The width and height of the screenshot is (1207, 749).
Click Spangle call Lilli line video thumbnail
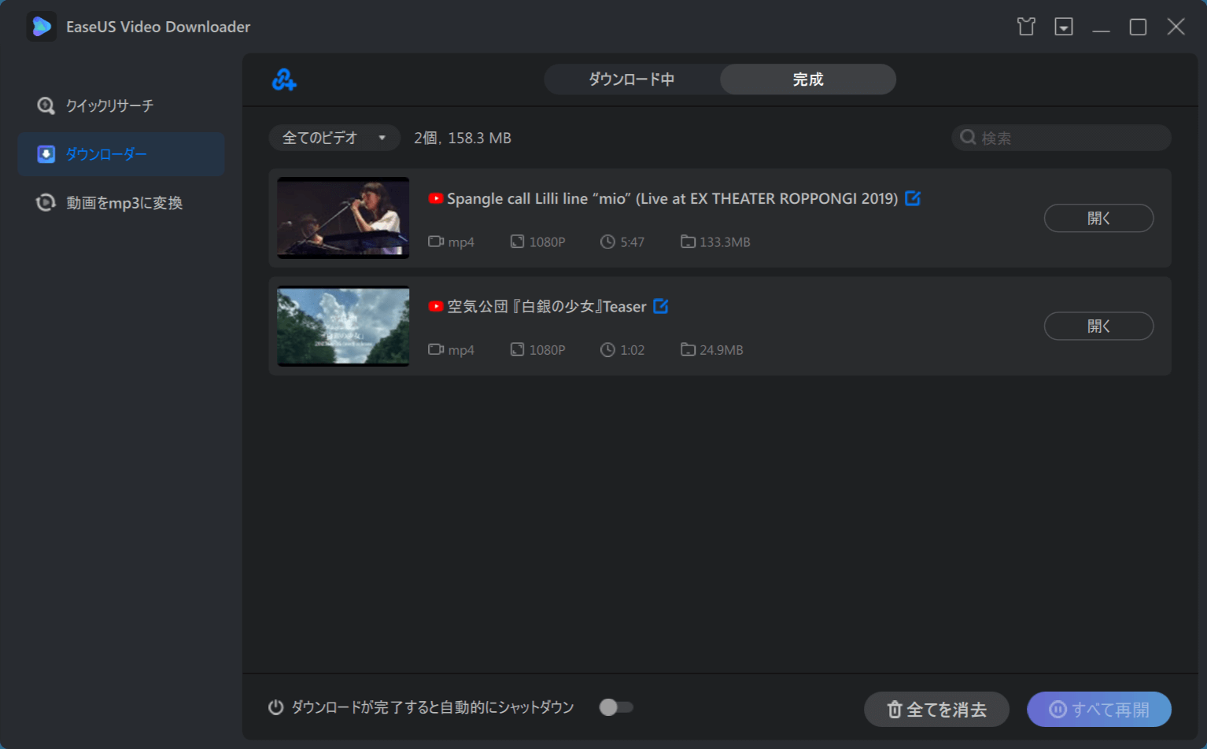coord(343,218)
